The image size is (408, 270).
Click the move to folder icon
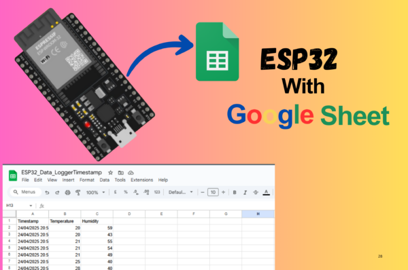coord(121,172)
